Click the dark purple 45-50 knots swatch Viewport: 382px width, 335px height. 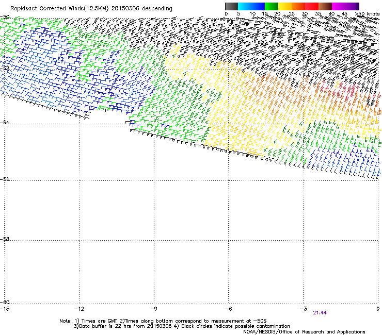[x=352, y=6]
